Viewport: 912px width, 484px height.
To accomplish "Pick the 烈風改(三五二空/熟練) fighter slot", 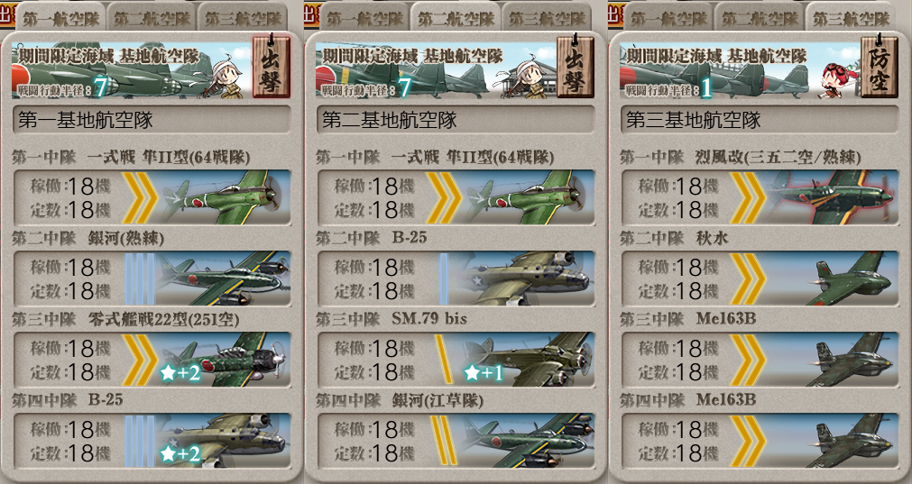I will tap(760, 197).
